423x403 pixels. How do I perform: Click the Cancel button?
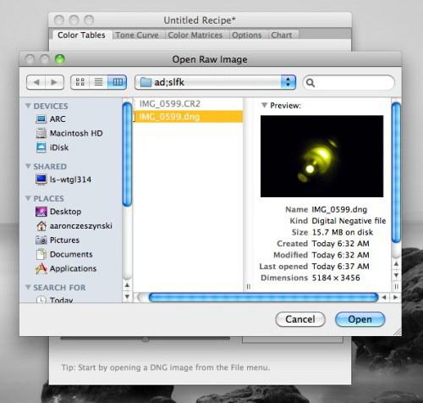click(300, 319)
